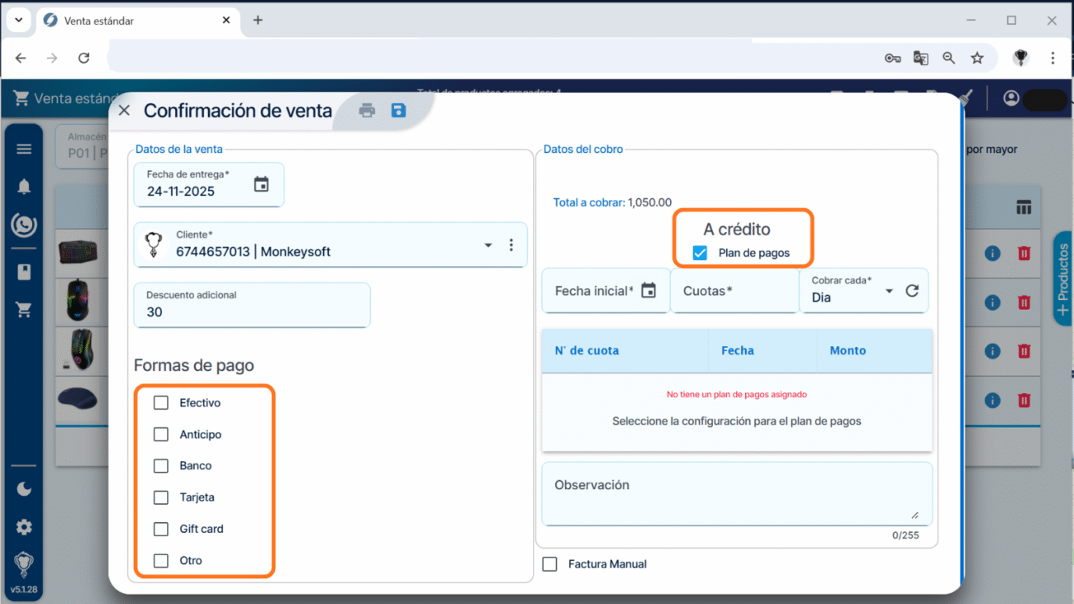The image size is (1074, 604).
Task: Open the tab search dropdown in Chrome
Action: pyautogui.click(x=18, y=20)
